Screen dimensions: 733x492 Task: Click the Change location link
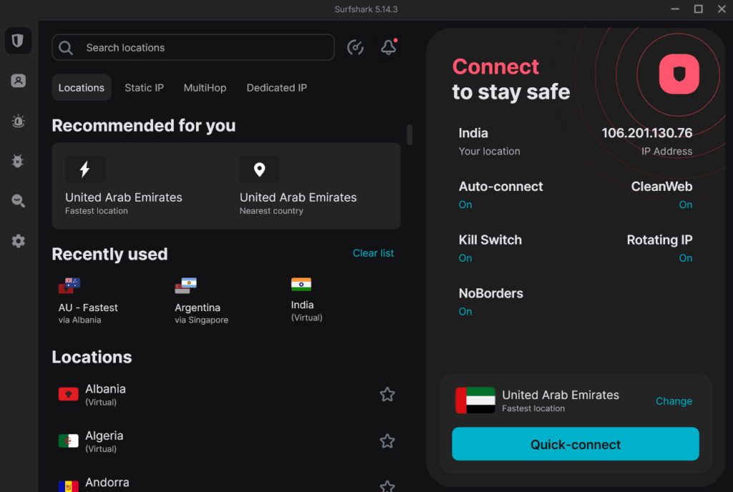click(x=674, y=401)
